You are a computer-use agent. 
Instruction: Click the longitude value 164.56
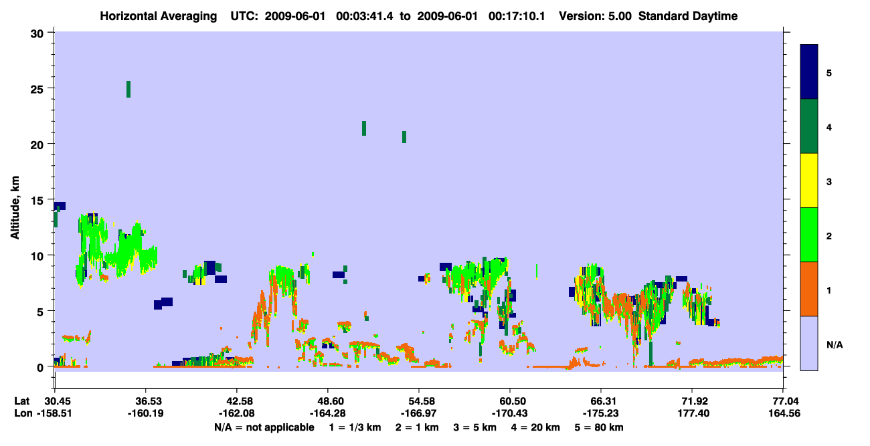783,414
